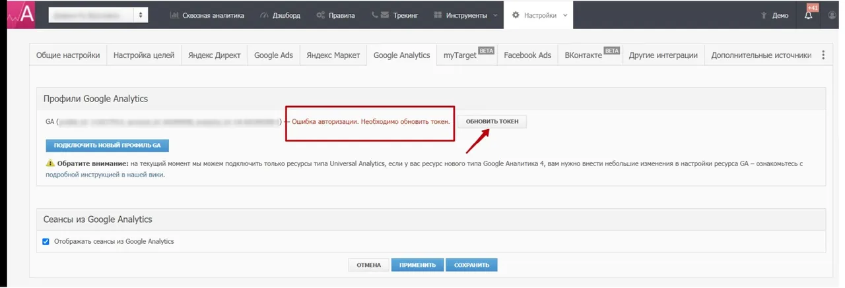Switch to Яндекс Директ tab
The image size is (845, 288).
[215, 55]
